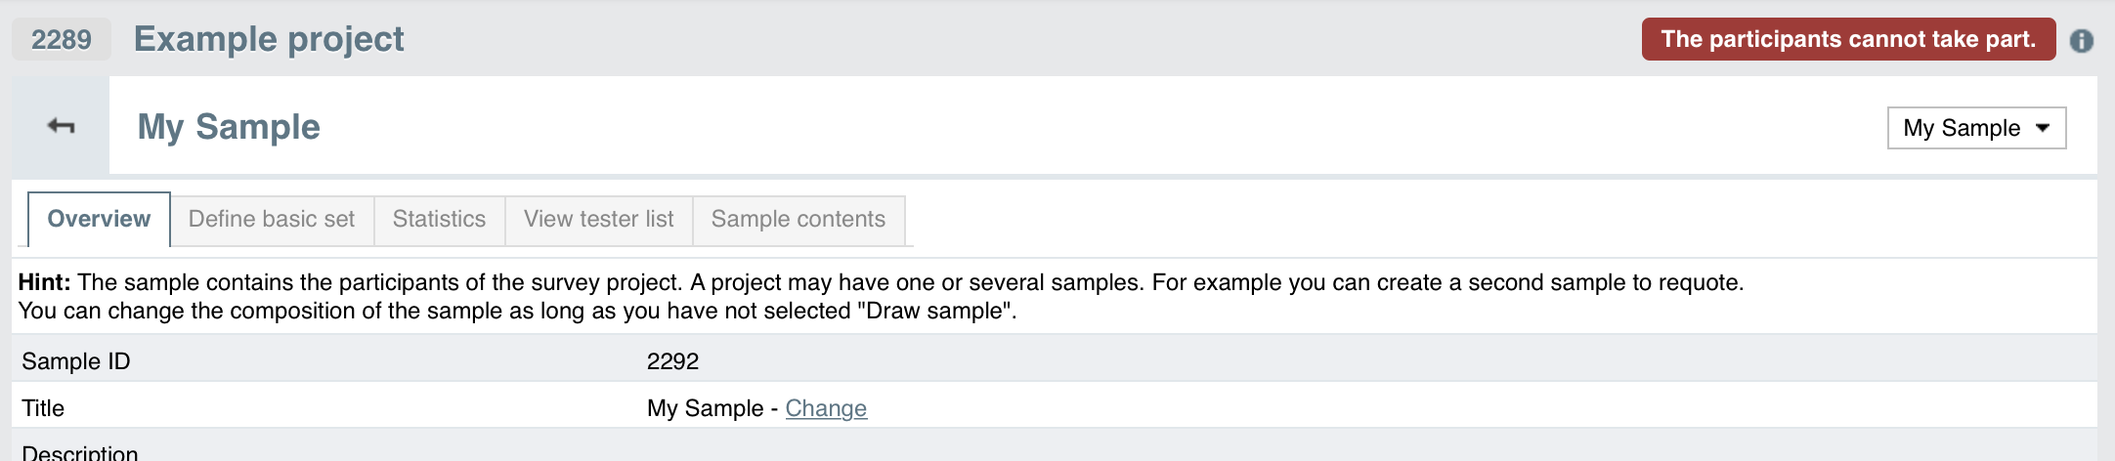Select the Statistics tab
Screen dimensions: 2115x461
439,220
